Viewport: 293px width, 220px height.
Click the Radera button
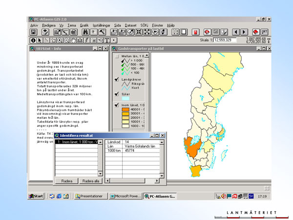[66, 181]
